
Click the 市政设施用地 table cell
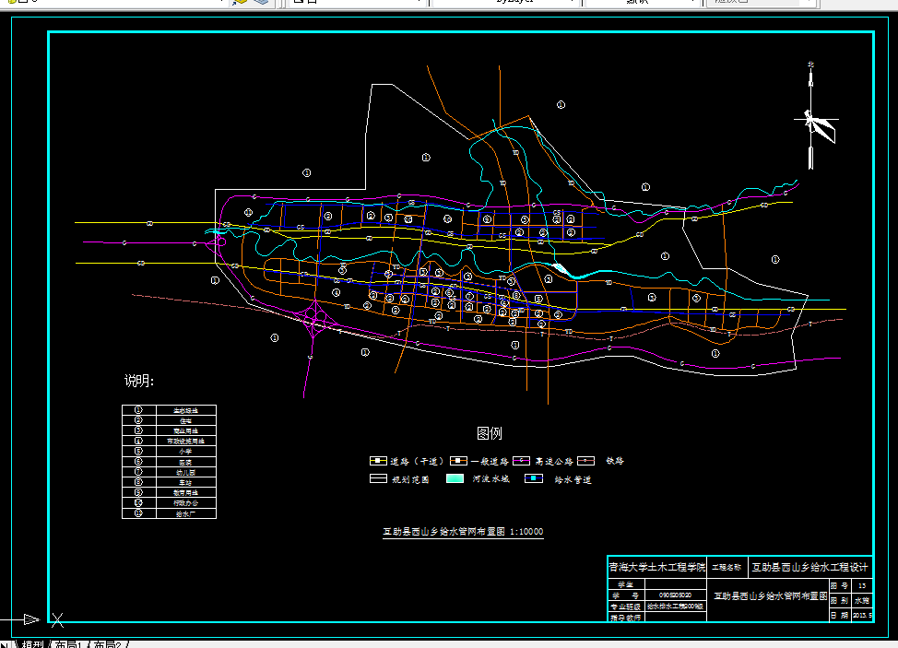tap(186, 442)
